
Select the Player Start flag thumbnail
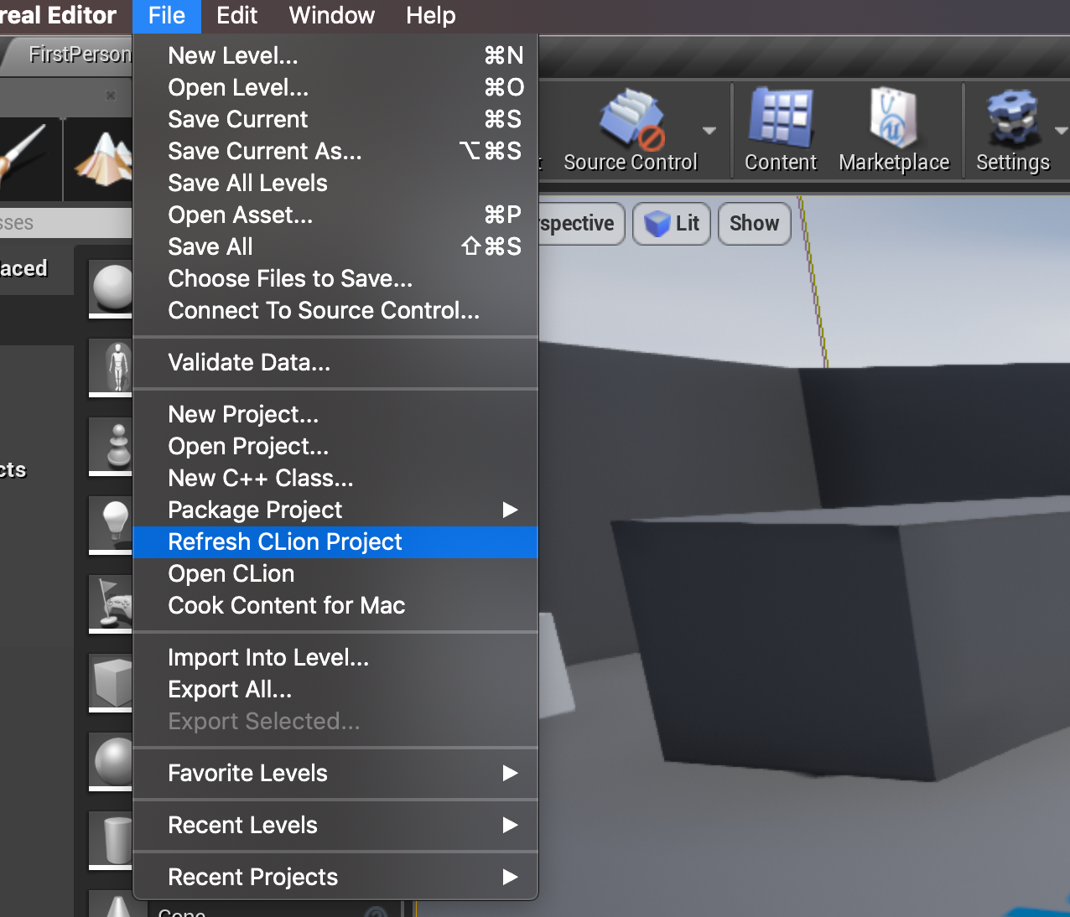coord(112,604)
